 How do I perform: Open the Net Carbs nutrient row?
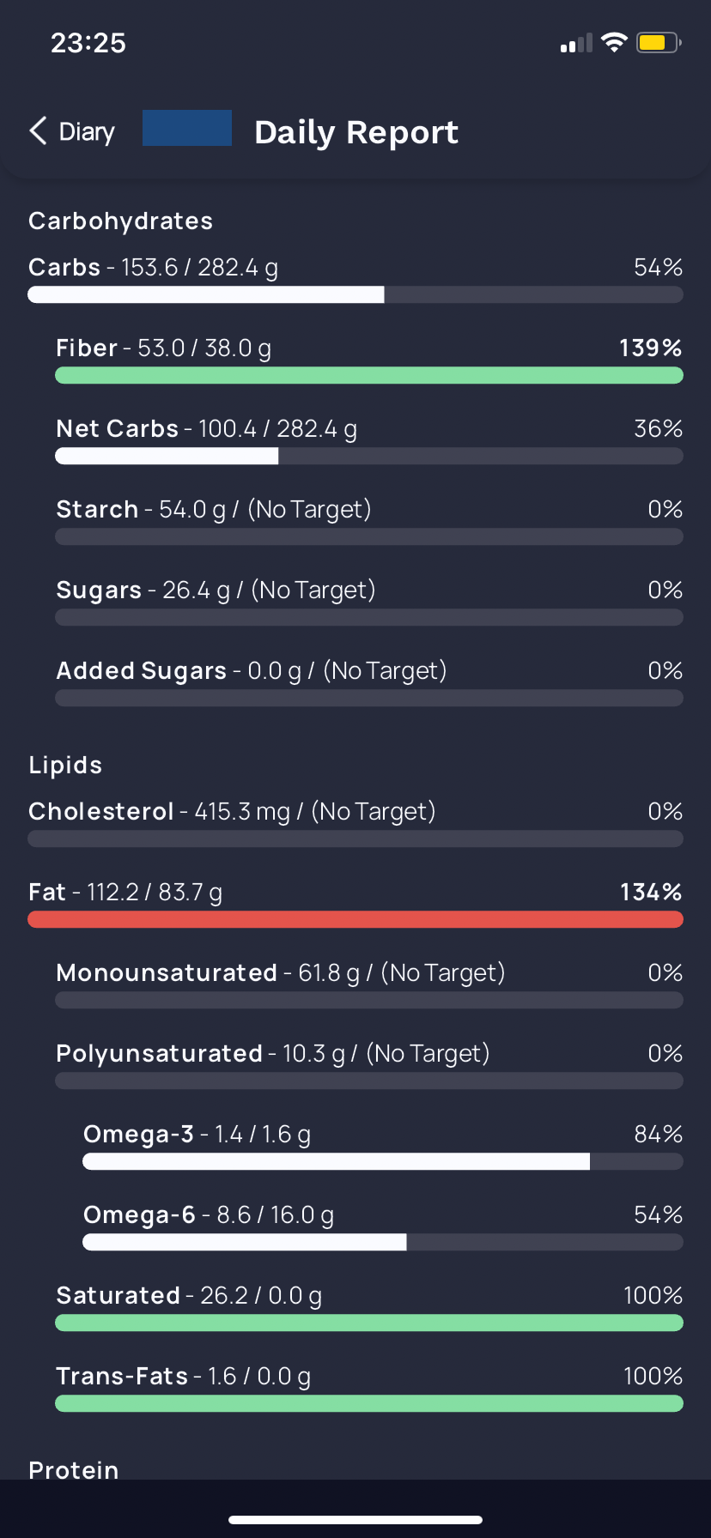tap(369, 440)
